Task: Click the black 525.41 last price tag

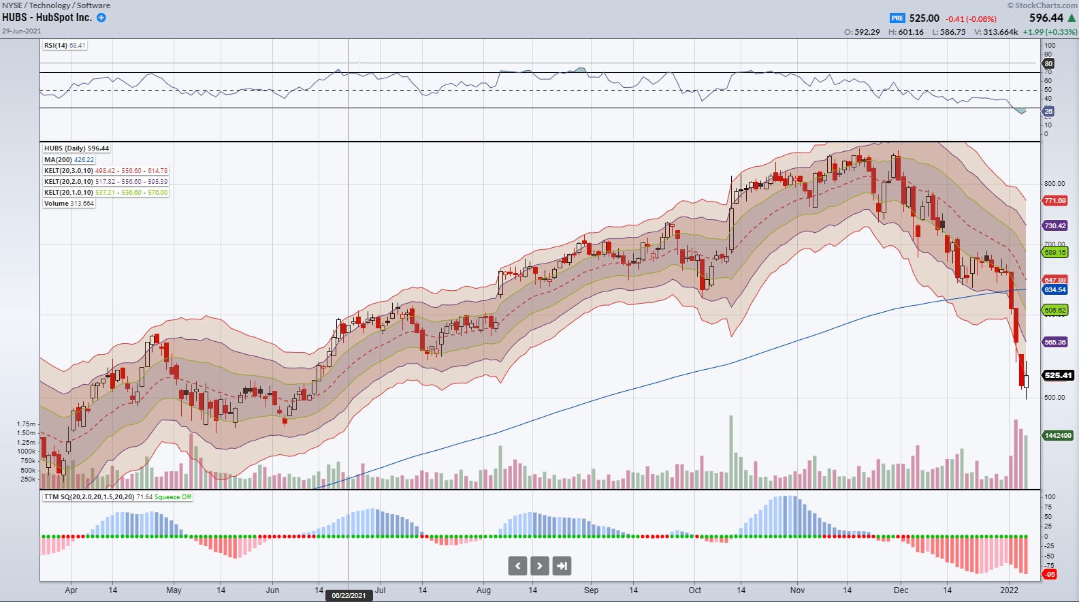Action: tap(1058, 375)
